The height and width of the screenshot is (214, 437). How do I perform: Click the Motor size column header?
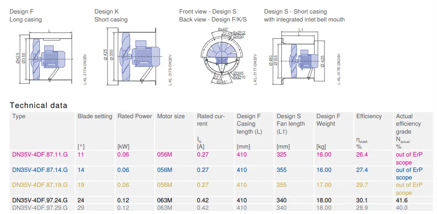171,116
